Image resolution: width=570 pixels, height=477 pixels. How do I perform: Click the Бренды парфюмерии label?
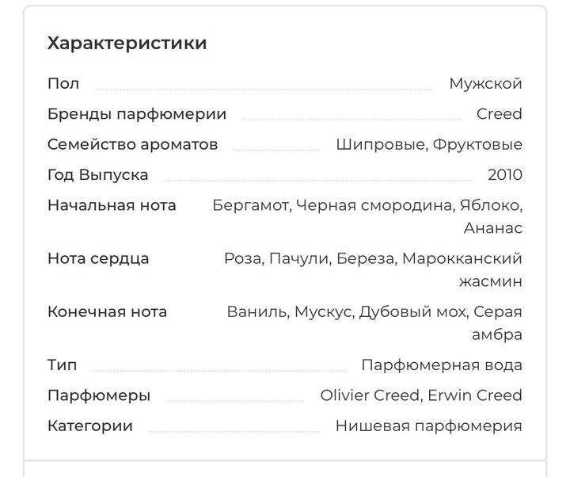coord(137,114)
